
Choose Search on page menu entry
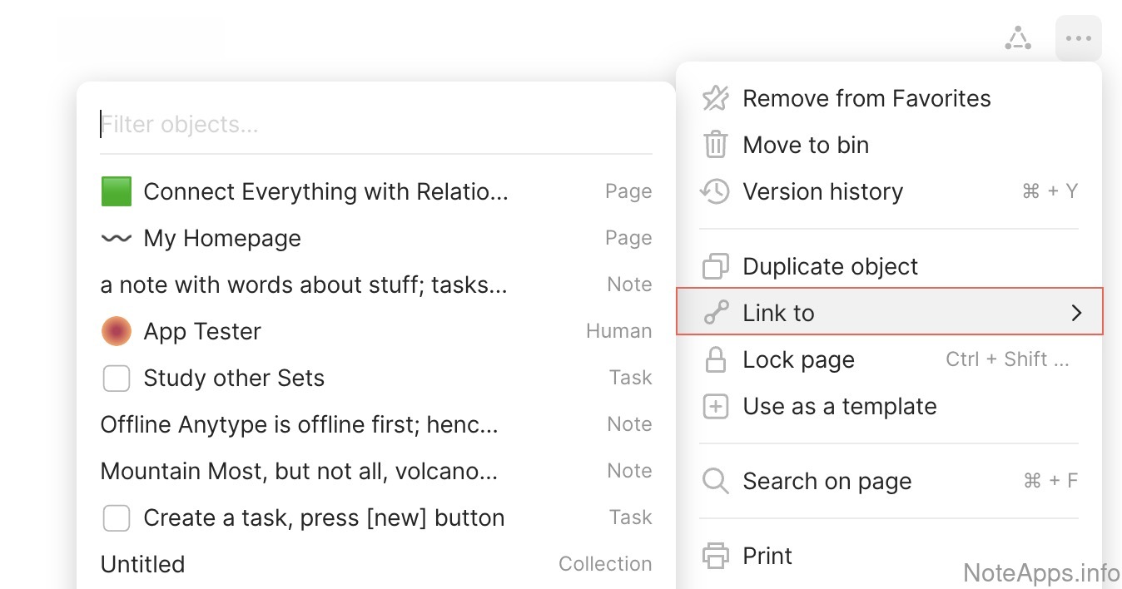pos(827,481)
